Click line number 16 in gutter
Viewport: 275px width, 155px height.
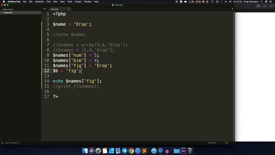point(47,91)
